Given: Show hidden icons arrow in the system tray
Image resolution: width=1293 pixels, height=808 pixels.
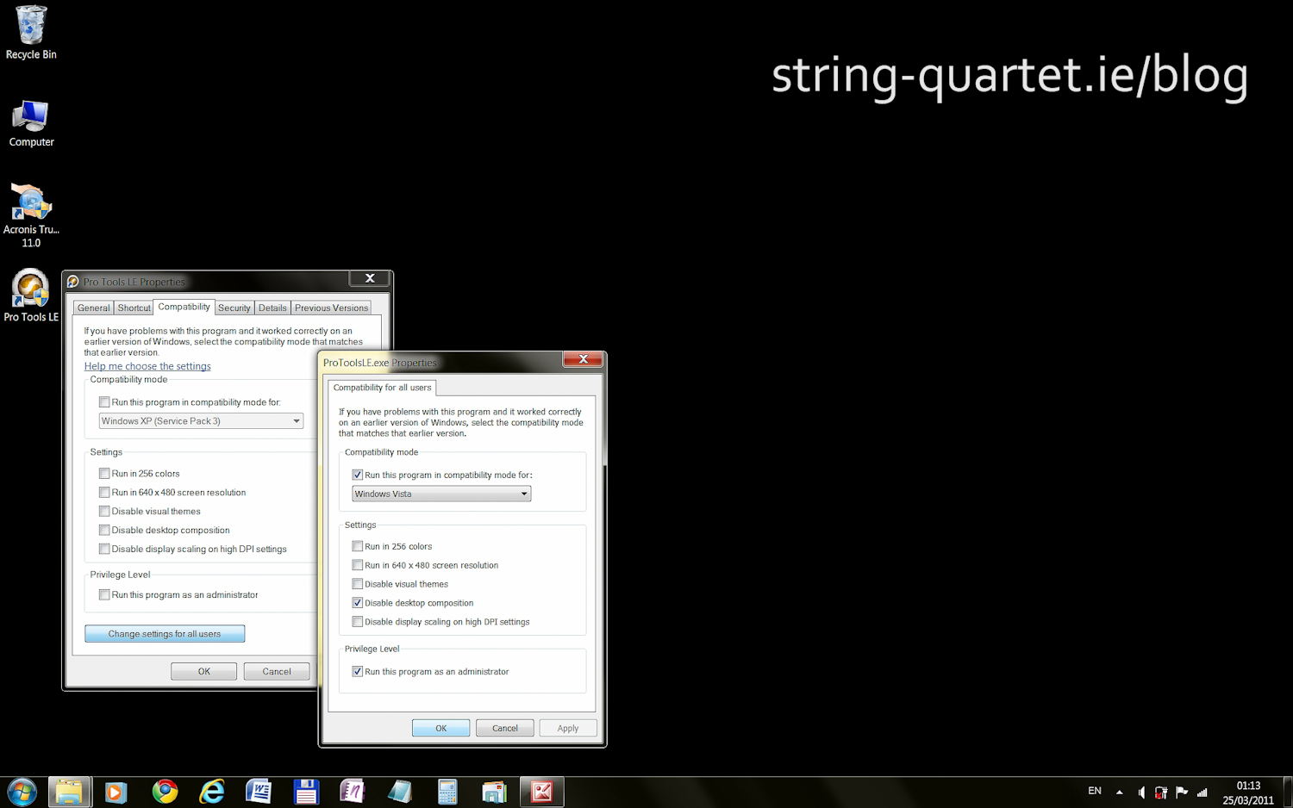Looking at the screenshot, I should pyautogui.click(x=1119, y=792).
